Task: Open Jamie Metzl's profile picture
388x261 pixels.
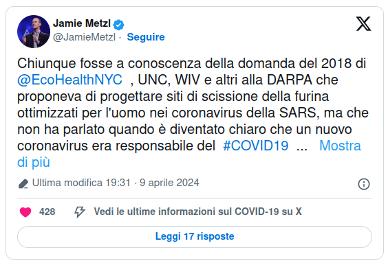Action: [34, 32]
